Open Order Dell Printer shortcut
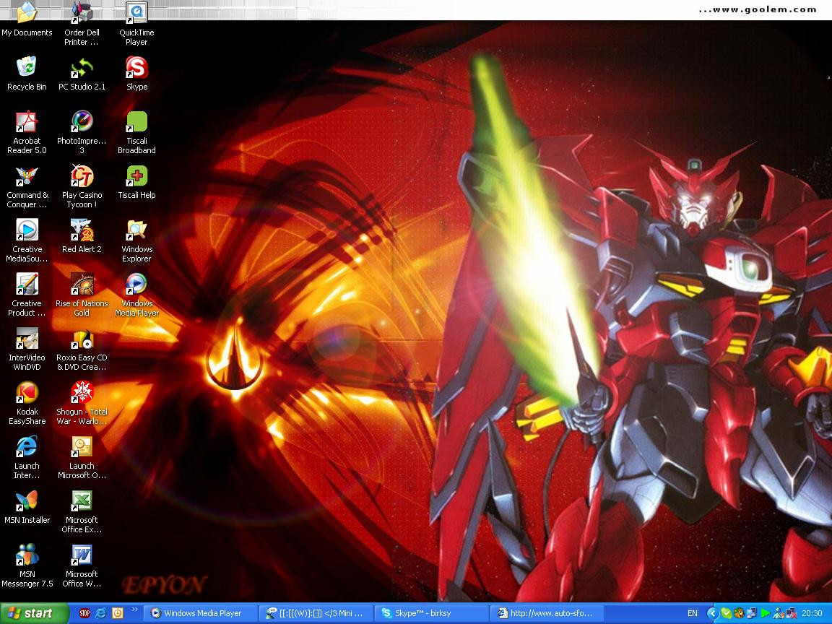832x624 pixels. [x=82, y=25]
